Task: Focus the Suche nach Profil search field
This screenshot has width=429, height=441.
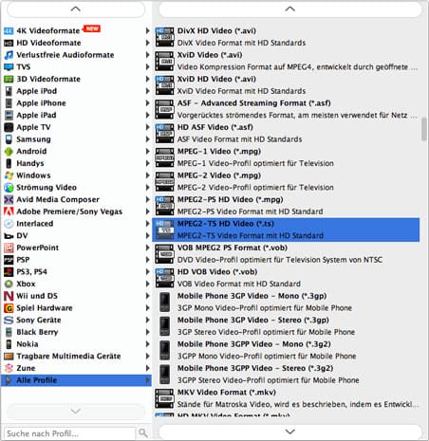Action: (69, 433)
